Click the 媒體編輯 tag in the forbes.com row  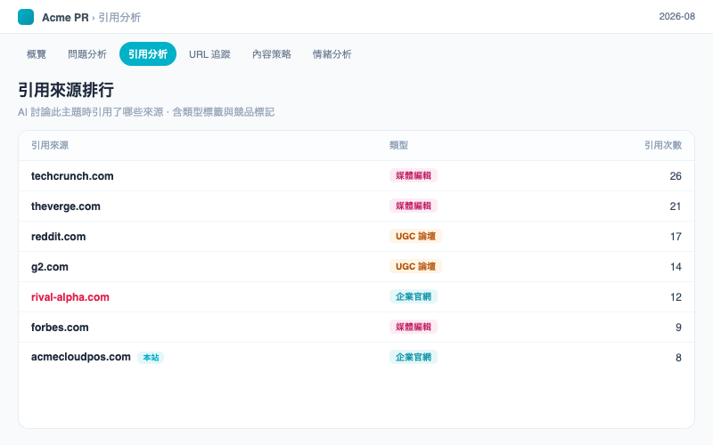[x=414, y=327]
